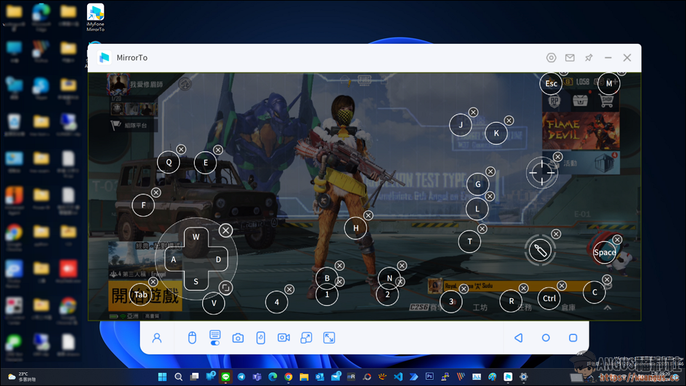
Task: Select the L key mapping circle
Action: (x=477, y=209)
